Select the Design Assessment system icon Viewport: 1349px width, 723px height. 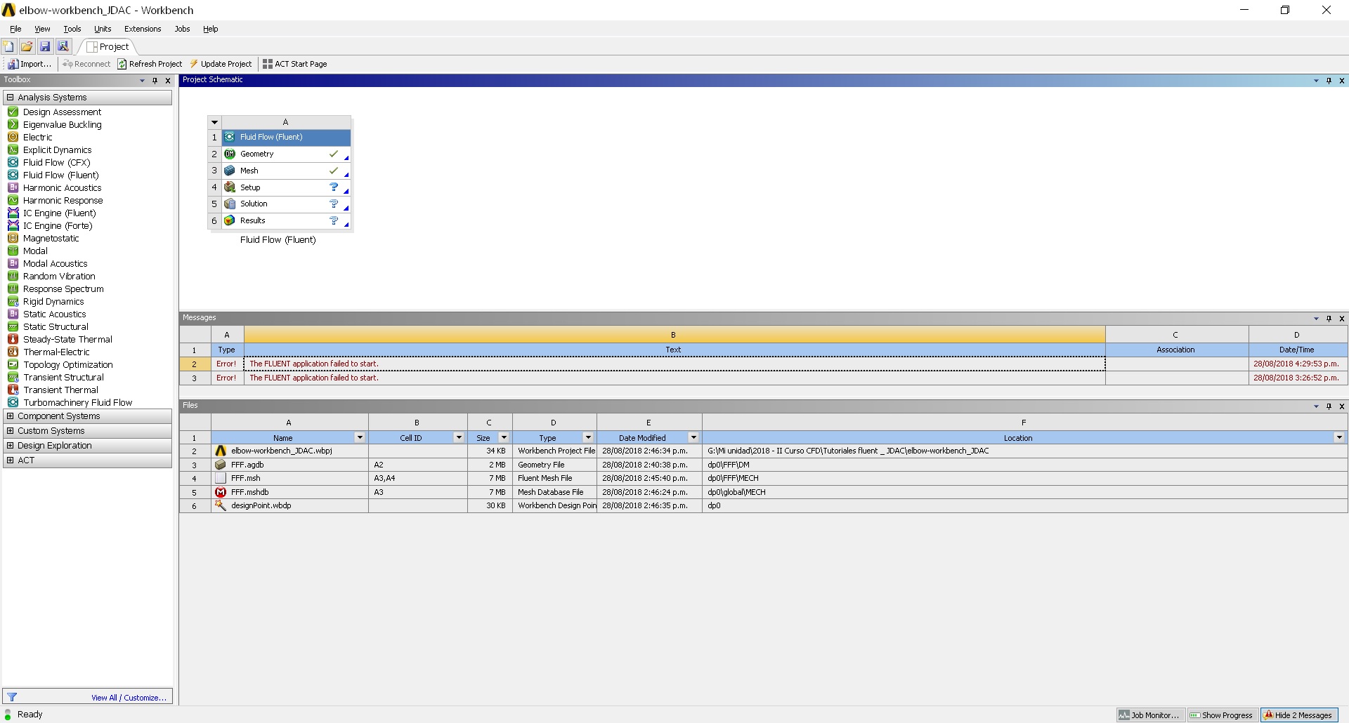tap(13, 112)
